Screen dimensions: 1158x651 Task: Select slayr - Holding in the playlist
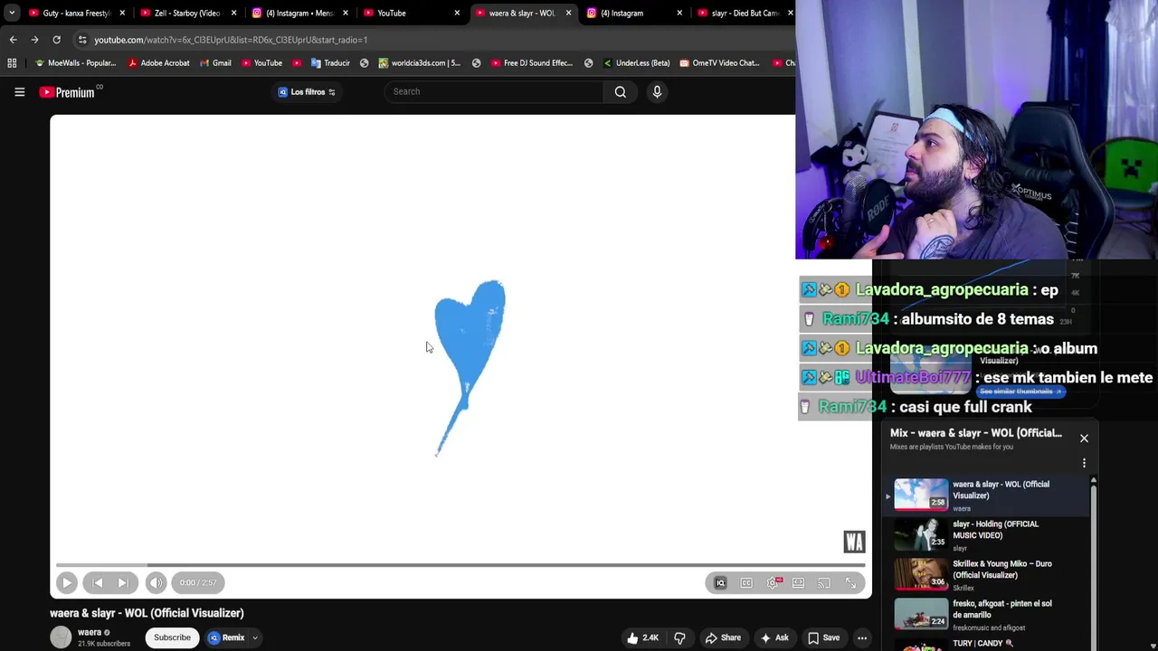pos(988,535)
